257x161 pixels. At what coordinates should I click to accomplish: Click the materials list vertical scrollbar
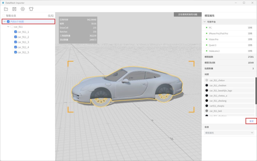point(256,91)
